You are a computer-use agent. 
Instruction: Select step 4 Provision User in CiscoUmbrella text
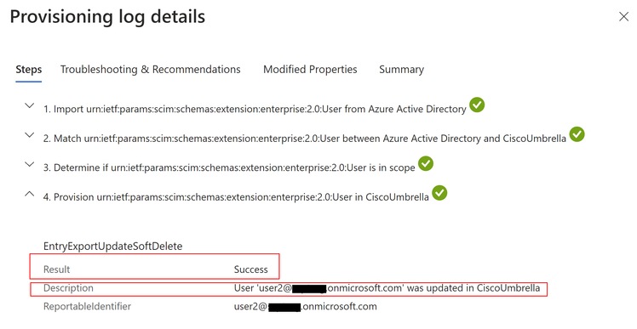(236, 197)
